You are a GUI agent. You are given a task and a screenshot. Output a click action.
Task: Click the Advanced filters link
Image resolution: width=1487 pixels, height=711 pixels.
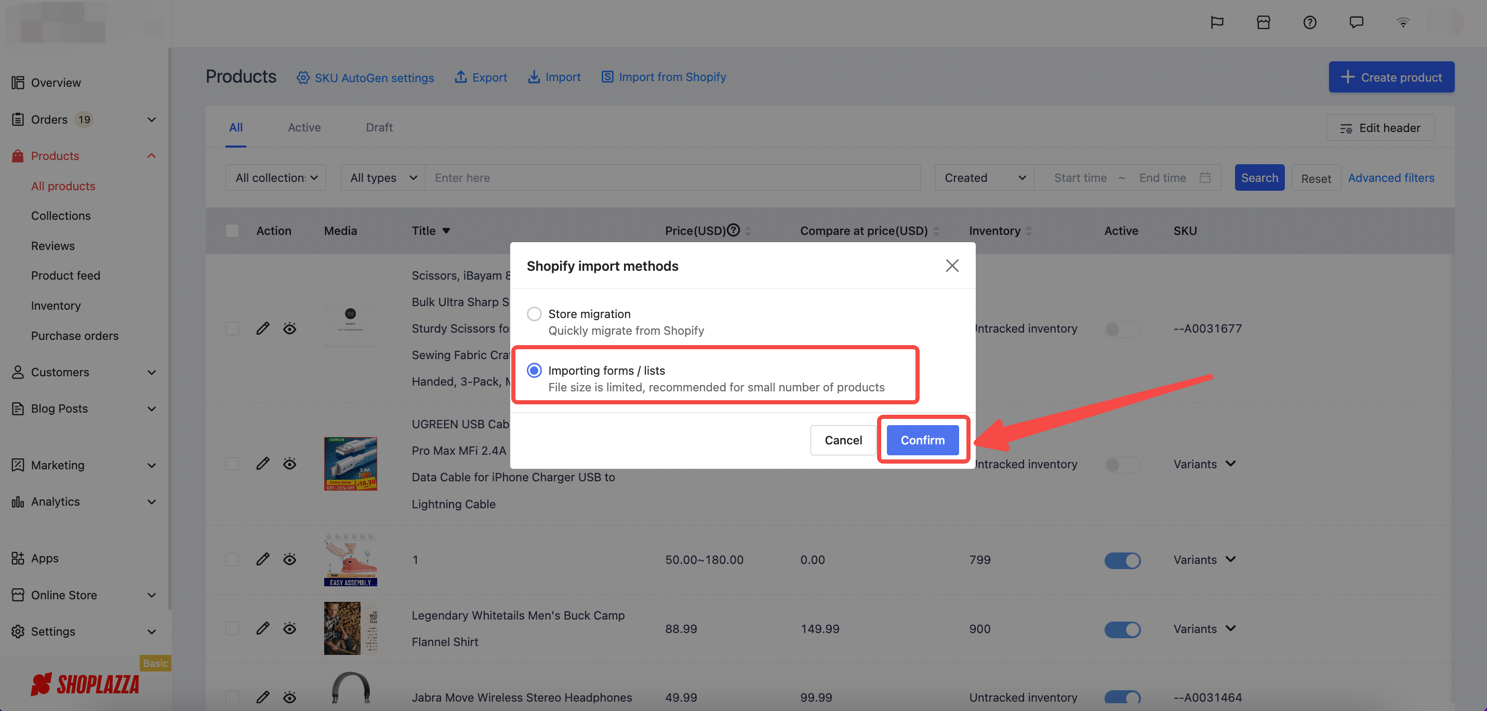pos(1390,178)
